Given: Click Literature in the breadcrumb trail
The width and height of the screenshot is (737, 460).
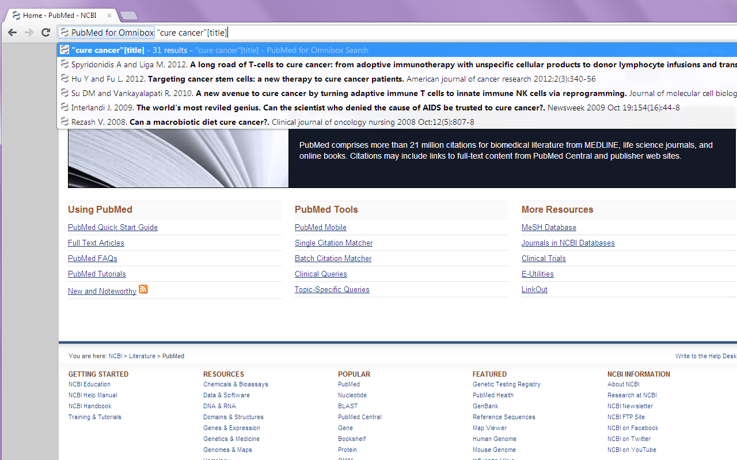Looking at the screenshot, I should coord(142,356).
